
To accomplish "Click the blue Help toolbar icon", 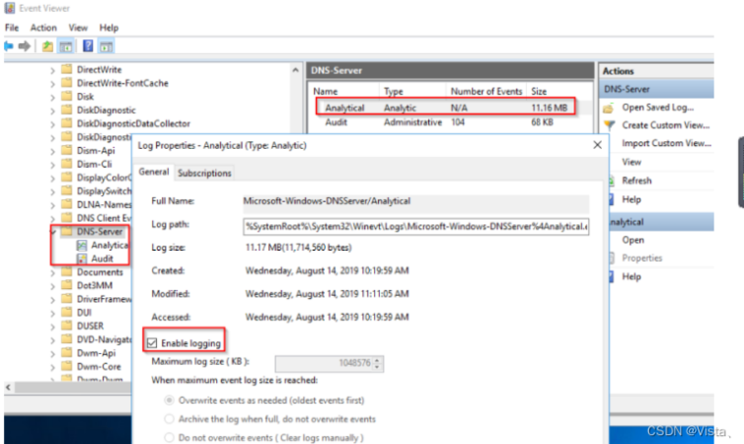I will (88, 45).
